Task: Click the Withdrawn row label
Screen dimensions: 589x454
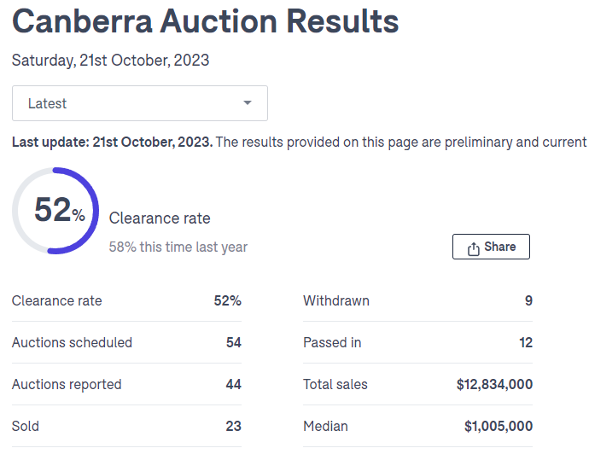Action: tap(336, 300)
